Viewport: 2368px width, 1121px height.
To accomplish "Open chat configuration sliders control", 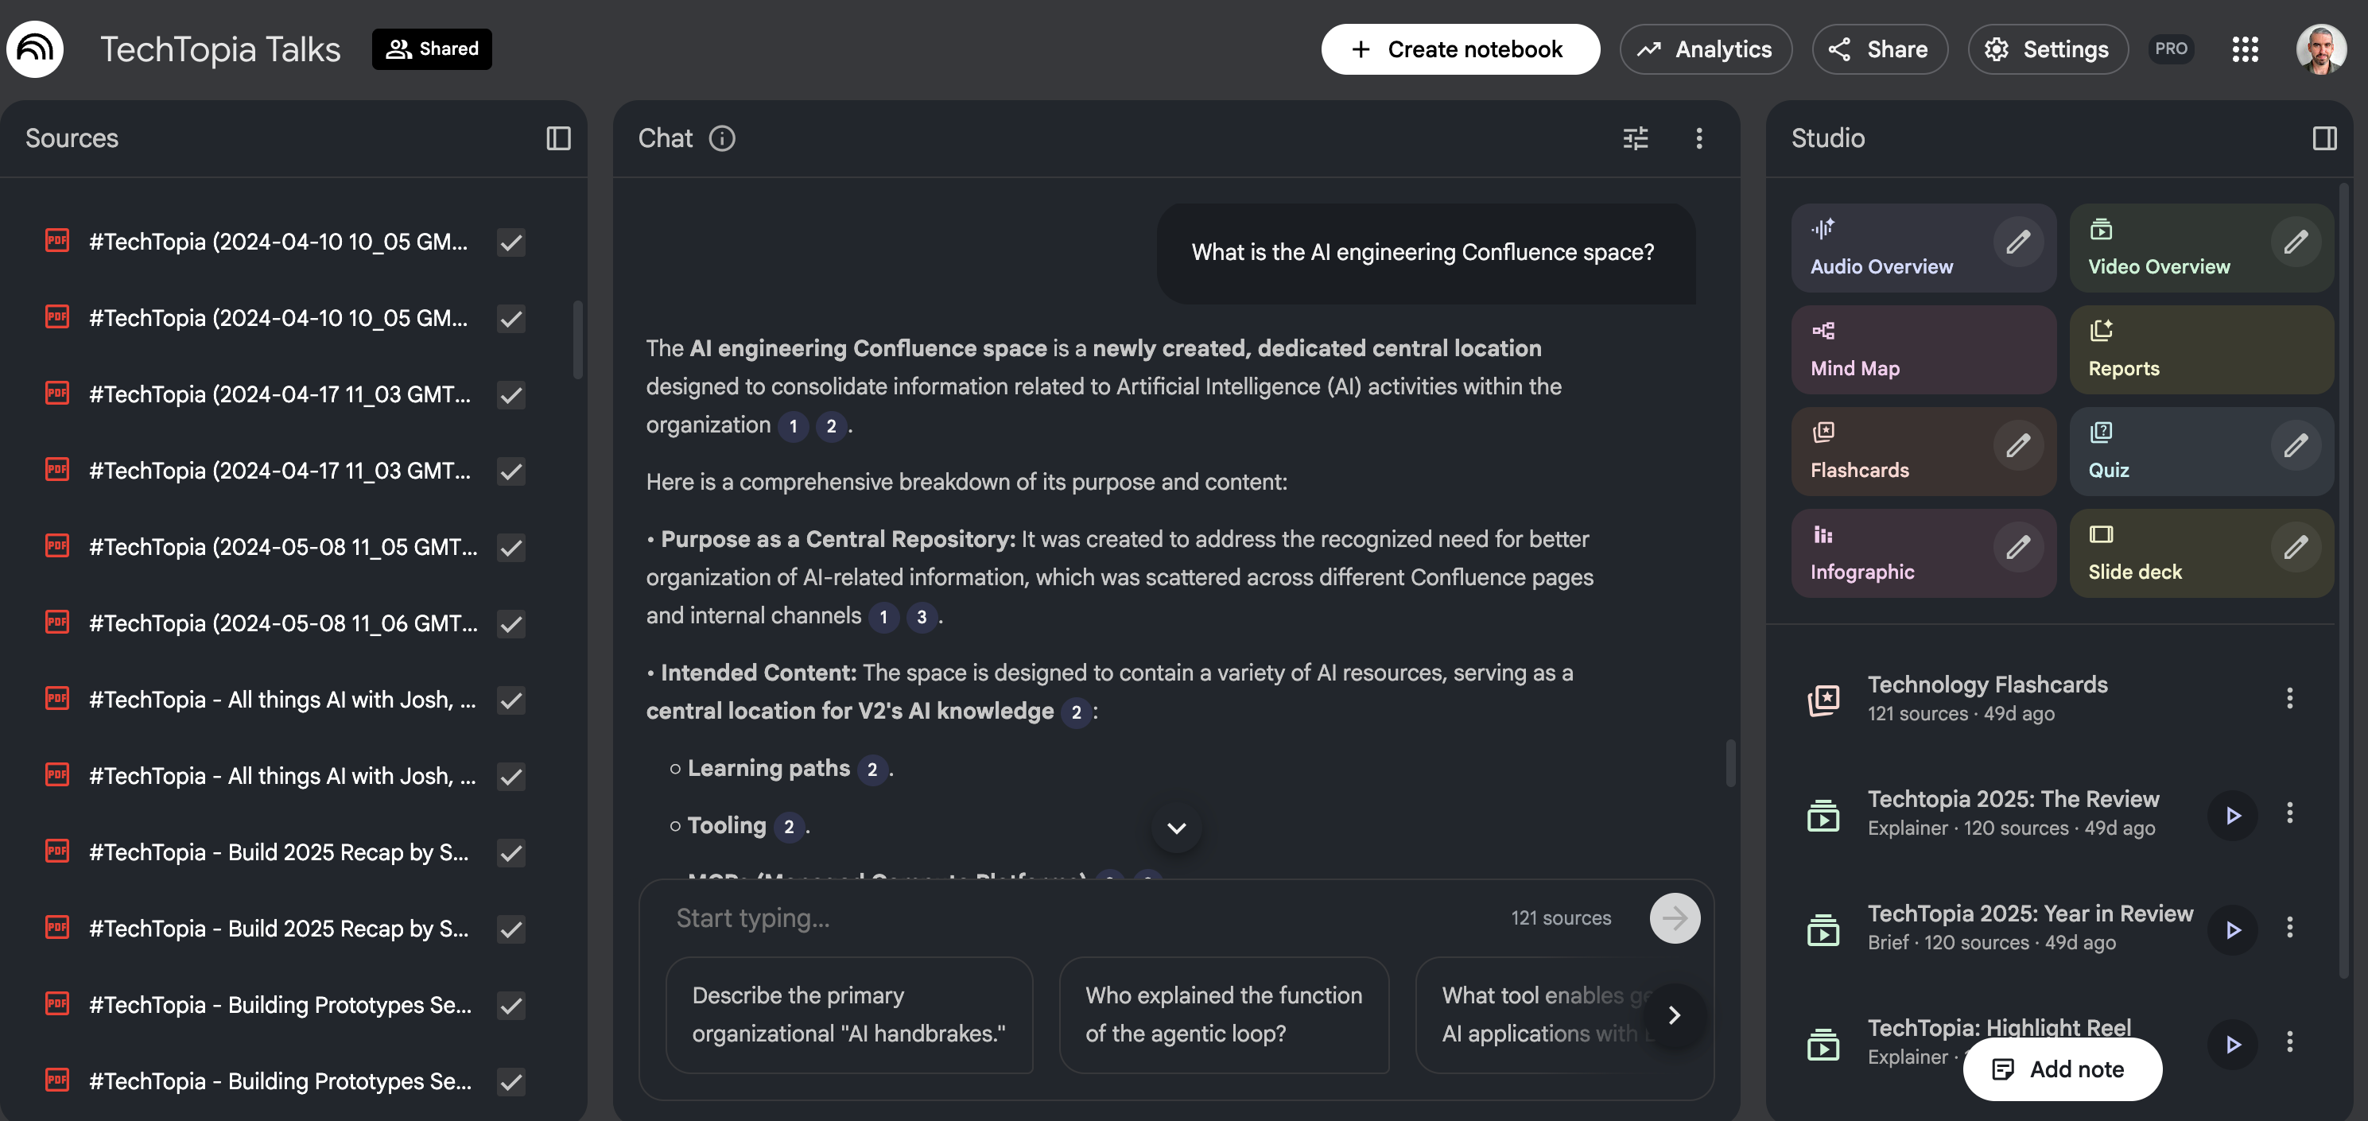I will pyautogui.click(x=1636, y=138).
